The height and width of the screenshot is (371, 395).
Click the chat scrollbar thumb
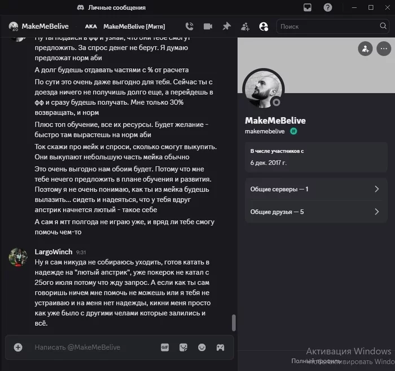point(234,323)
